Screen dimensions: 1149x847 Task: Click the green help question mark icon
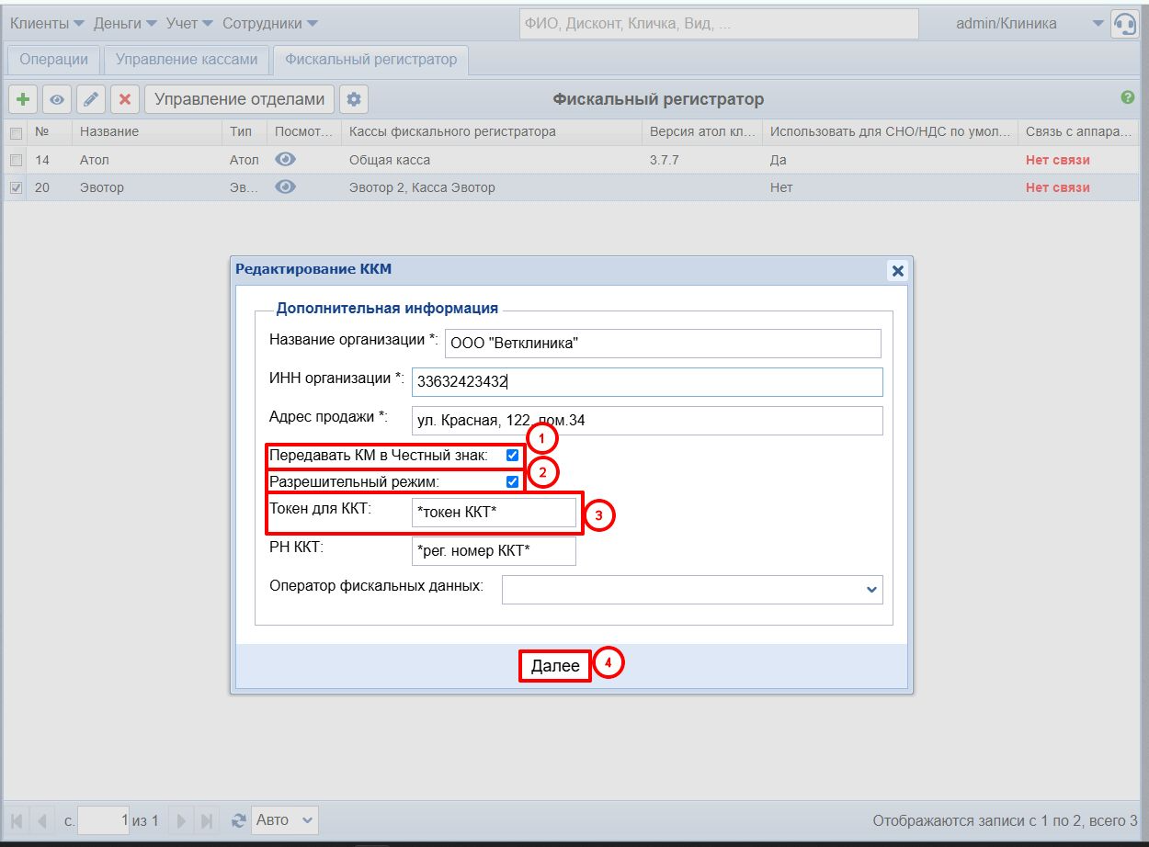pyautogui.click(x=1127, y=97)
